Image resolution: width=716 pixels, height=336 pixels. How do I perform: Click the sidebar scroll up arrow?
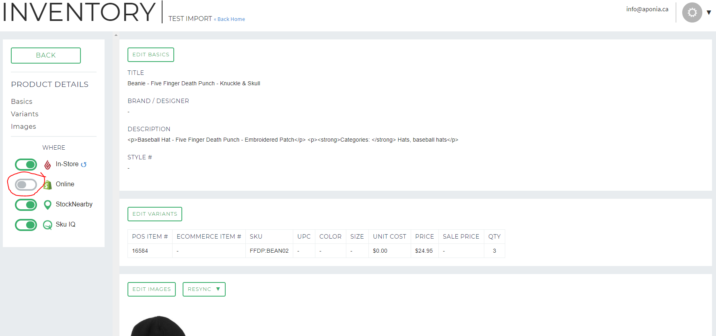tap(116, 35)
